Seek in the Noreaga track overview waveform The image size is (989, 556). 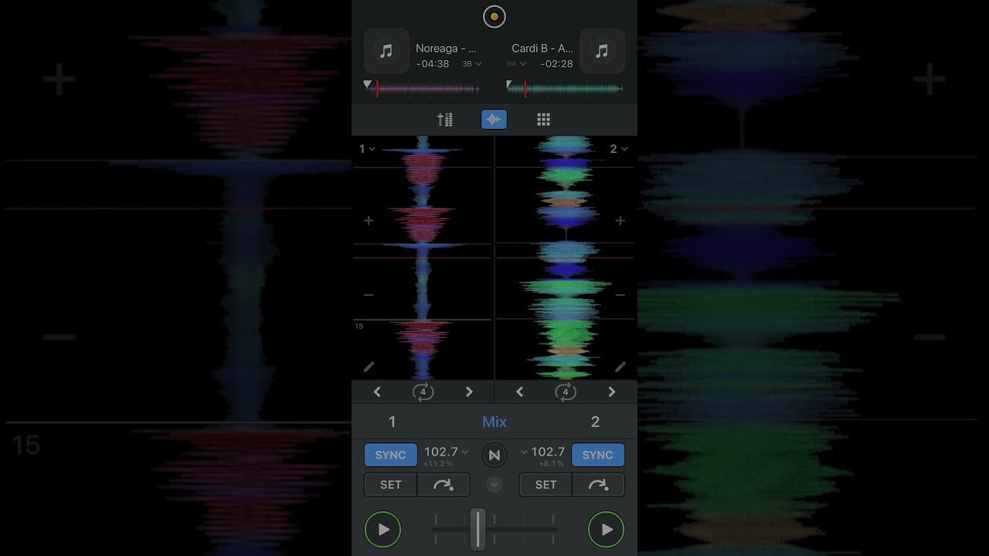pyautogui.click(x=422, y=89)
